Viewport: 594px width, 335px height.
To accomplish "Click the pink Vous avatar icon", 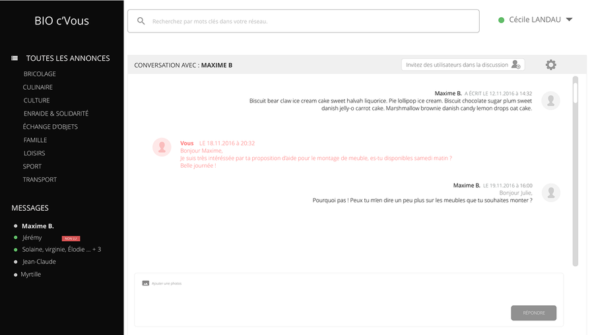I will 162,147.
